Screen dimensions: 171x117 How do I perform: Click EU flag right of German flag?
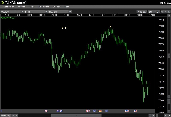106,111
